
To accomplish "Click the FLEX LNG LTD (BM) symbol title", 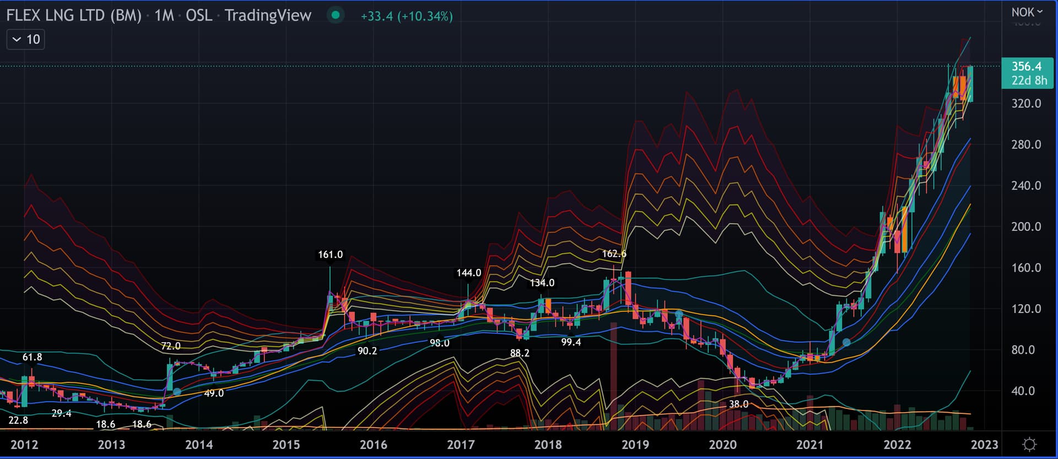I will click(74, 15).
